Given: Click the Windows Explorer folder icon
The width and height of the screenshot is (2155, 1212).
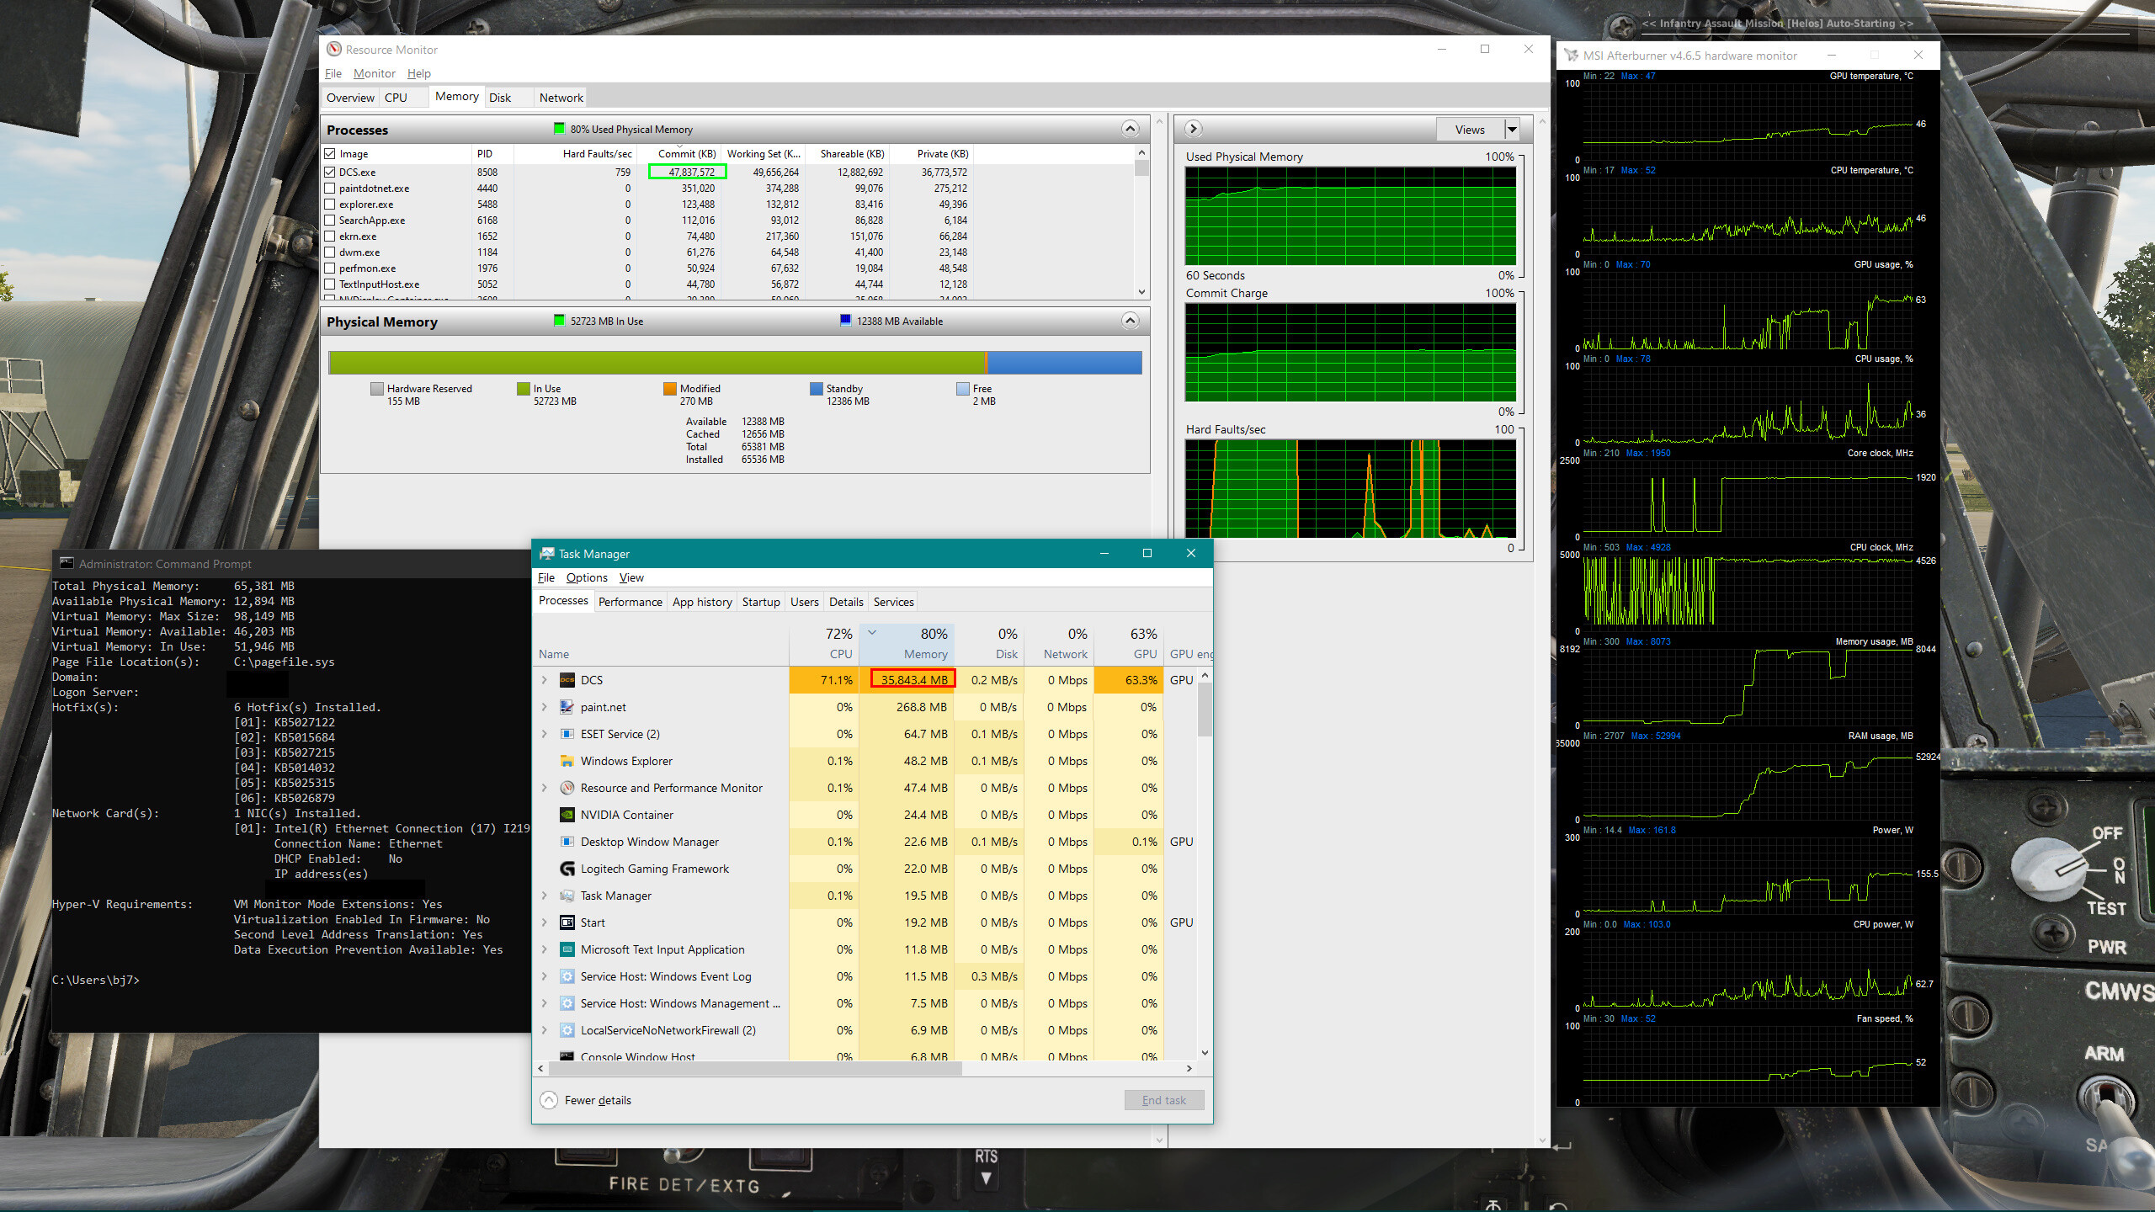Looking at the screenshot, I should tap(567, 761).
